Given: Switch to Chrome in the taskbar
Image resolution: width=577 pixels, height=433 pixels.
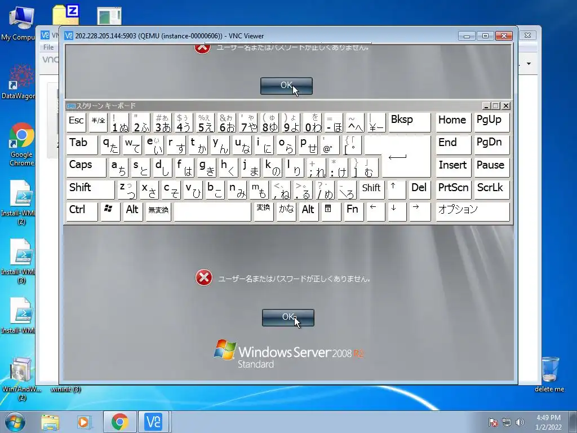Looking at the screenshot, I should click(119, 422).
